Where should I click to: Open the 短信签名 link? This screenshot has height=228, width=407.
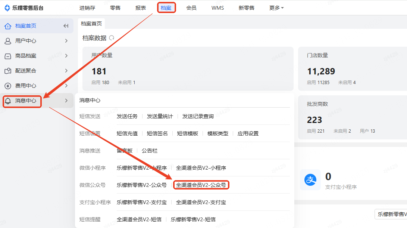(157, 133)
